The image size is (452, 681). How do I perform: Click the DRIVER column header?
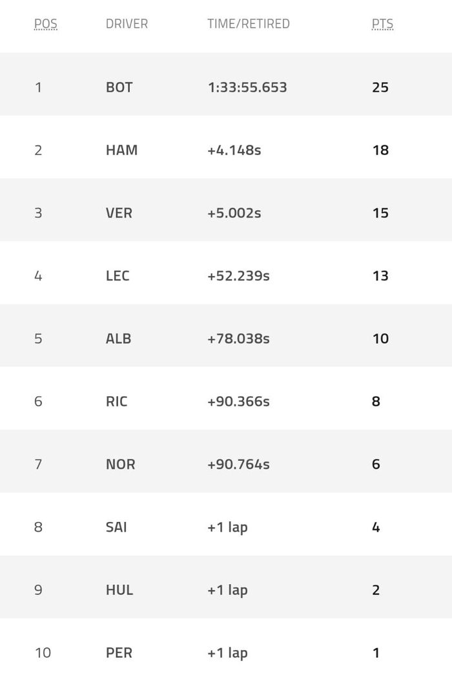click(127, 24)
